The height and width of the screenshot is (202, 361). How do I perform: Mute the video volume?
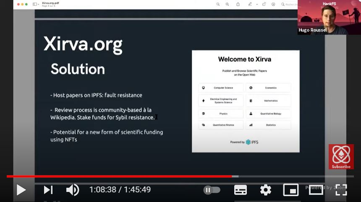(73, 190)
